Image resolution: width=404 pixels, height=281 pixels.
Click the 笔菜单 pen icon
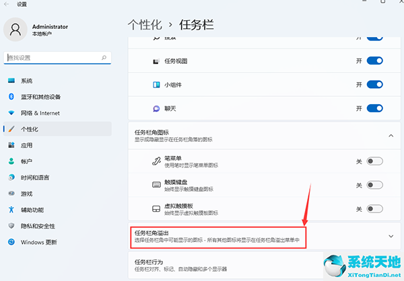(156, 161)
